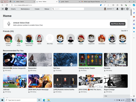Image resolution: width=136 pixels, height=102 pixels.
Task: Click the blue shopping tag icon in address bar
Action: [101, 5]
